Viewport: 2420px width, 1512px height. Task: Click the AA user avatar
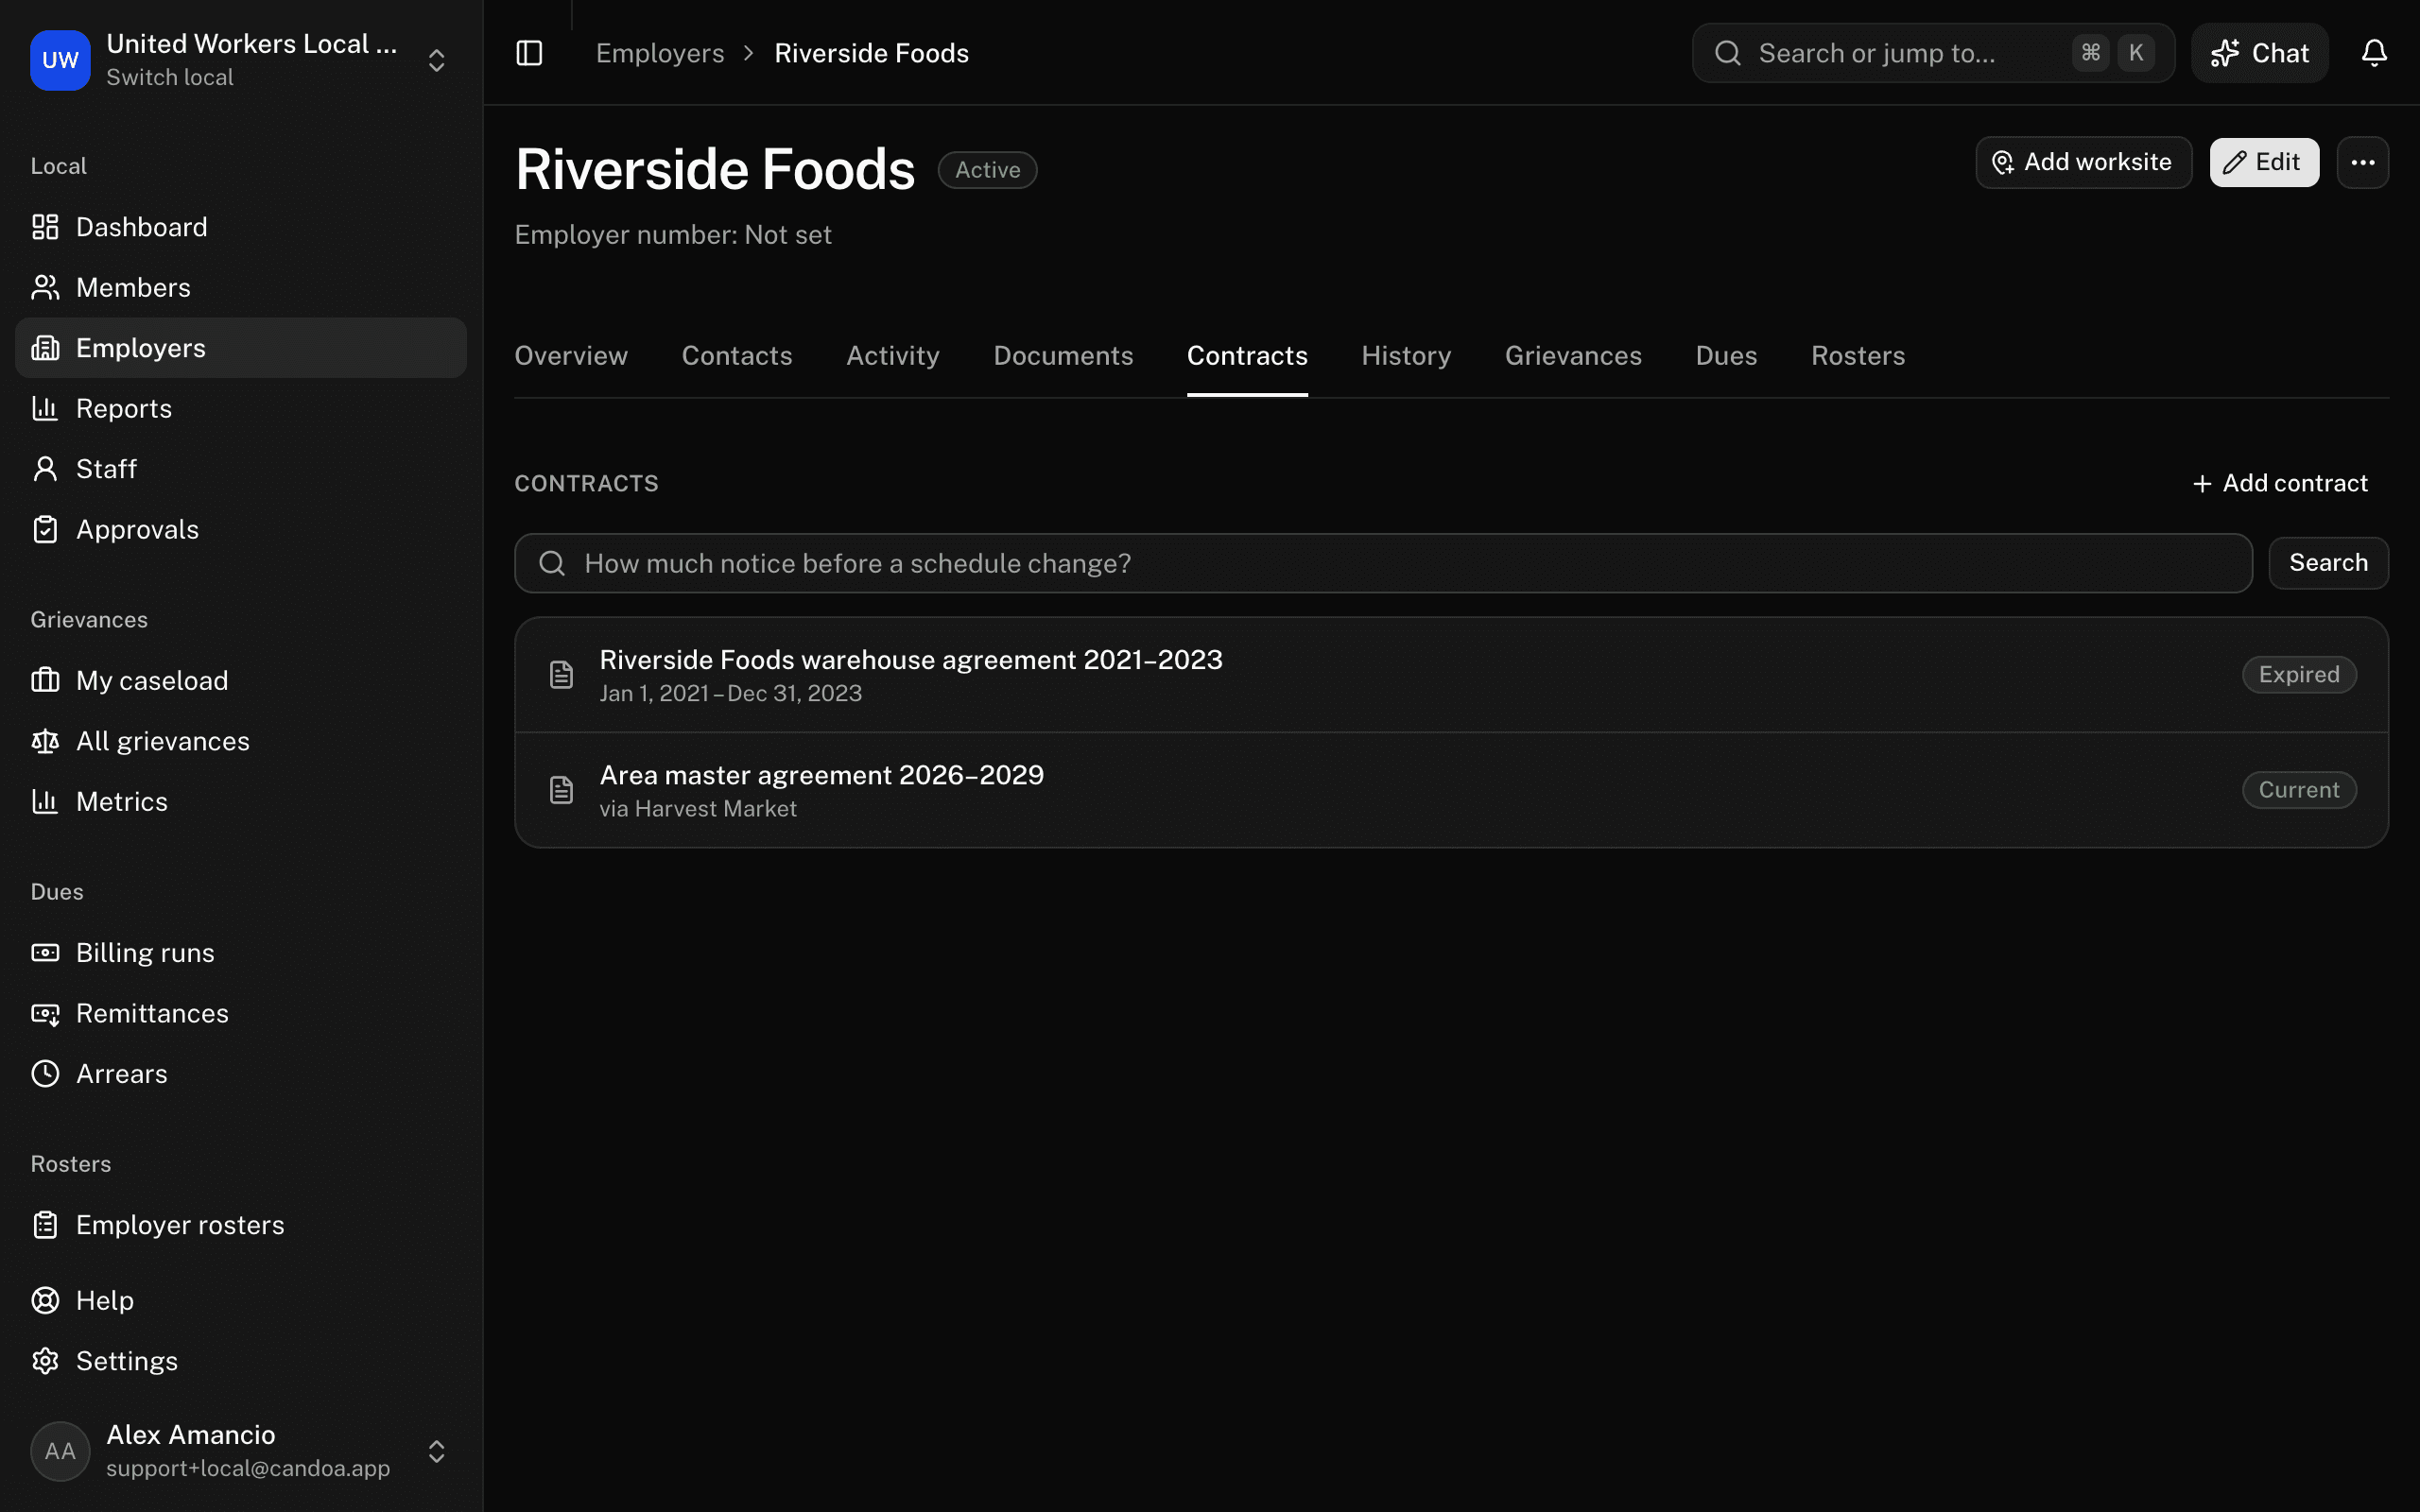60,1451
